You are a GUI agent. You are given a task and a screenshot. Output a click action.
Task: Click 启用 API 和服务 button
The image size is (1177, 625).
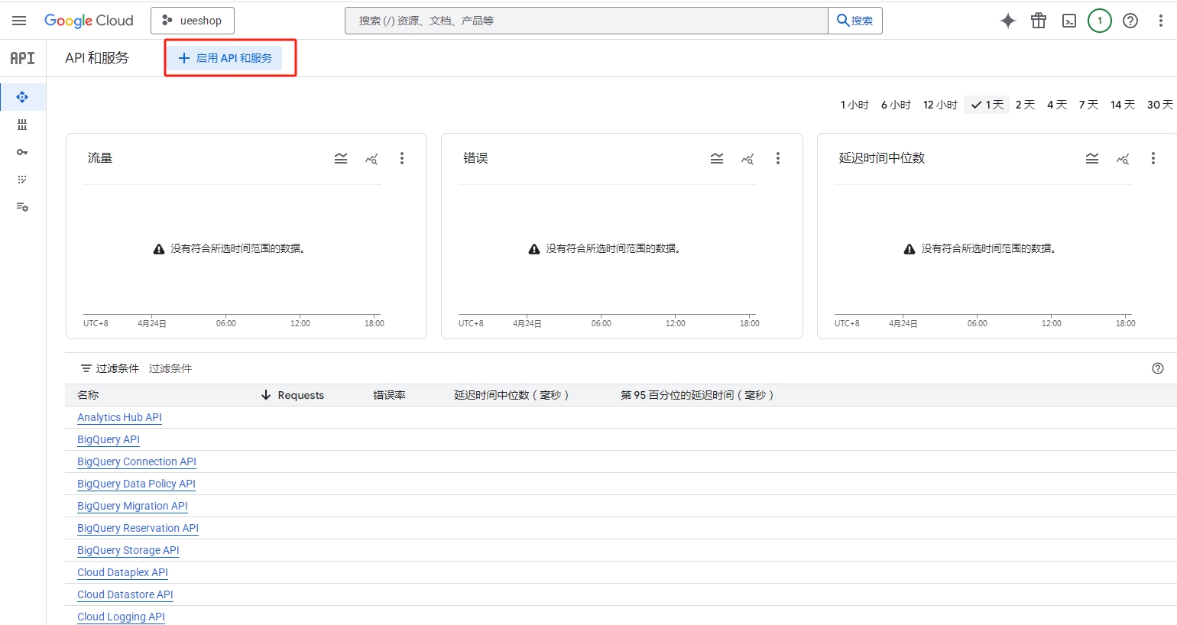click(x=225, y=58)
